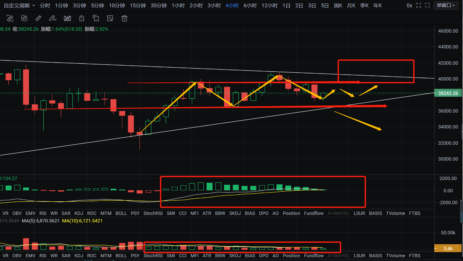This screenshot has height=261, width=463.
Task: Click the green 38243.26 current price label
Action: click(x=448, y=93)
